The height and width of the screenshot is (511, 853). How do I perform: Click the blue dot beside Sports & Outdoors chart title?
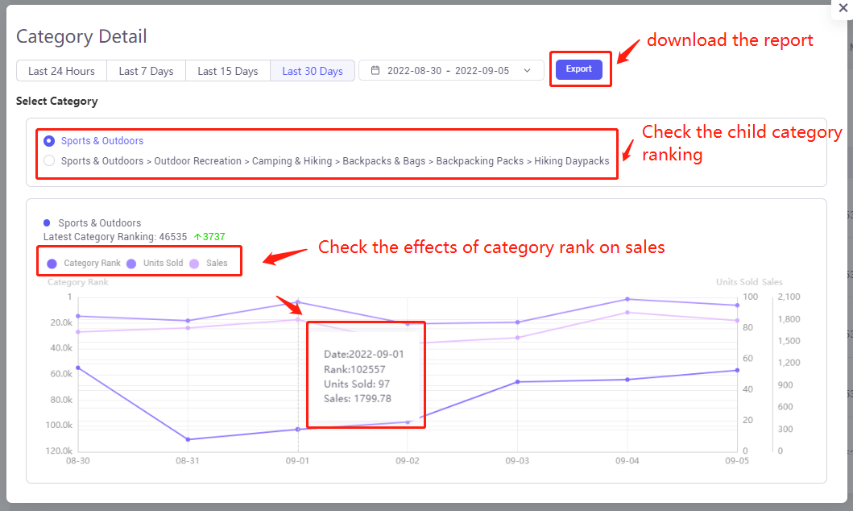click(47, 222)
